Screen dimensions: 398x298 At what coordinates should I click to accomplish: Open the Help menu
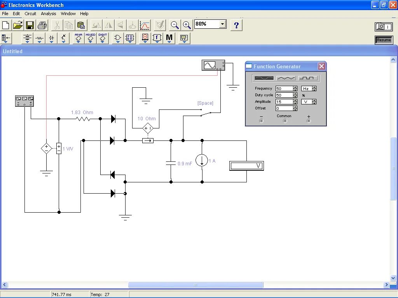coord(84,14)
